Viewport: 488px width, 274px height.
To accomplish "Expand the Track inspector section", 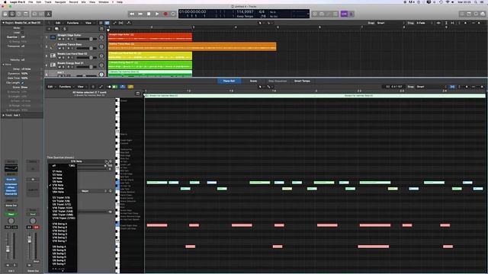I will coord(3,115).
